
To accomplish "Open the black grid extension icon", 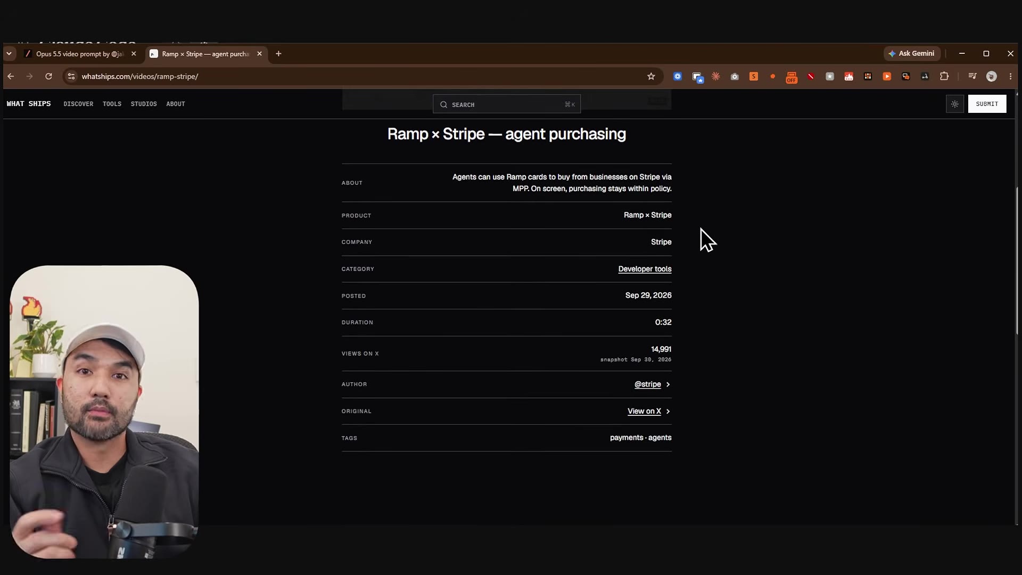I will [868, 76].
